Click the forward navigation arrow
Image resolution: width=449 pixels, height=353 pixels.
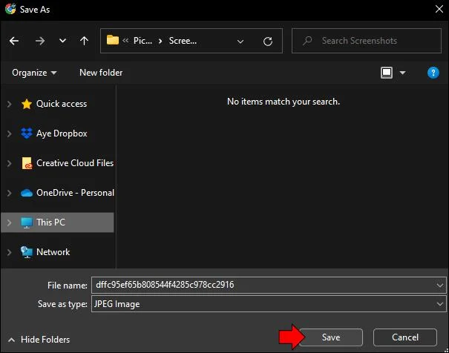40,41
